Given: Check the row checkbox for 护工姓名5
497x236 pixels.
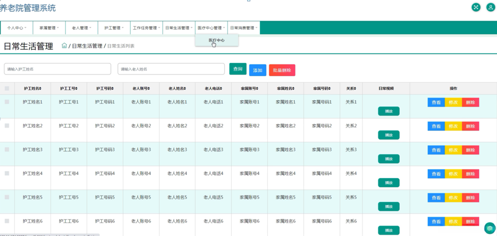Looking at the screenshot, I should pyautogui.click(x=7, y=197).
